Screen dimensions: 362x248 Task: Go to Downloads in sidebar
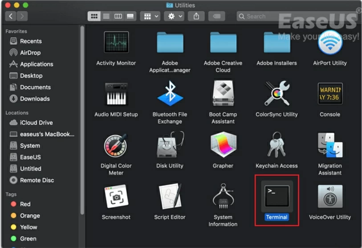point(34,99)
